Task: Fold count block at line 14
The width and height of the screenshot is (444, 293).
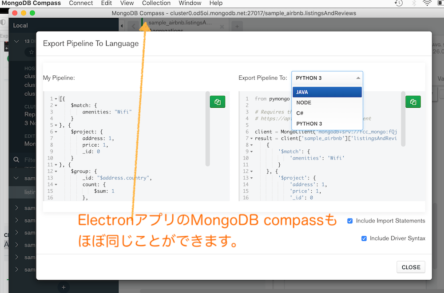Action: click(56, 185)
